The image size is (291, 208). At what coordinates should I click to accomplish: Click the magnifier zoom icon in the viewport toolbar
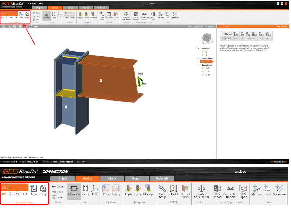point(14,27)
